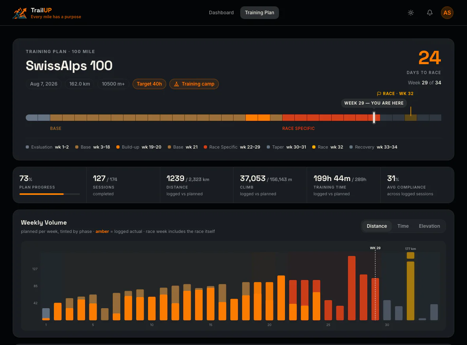Image resolution: width=467 pixels, height=345 pixels.
Task: Click the 199h 44m Training Time stat
Action: point(344,185)
